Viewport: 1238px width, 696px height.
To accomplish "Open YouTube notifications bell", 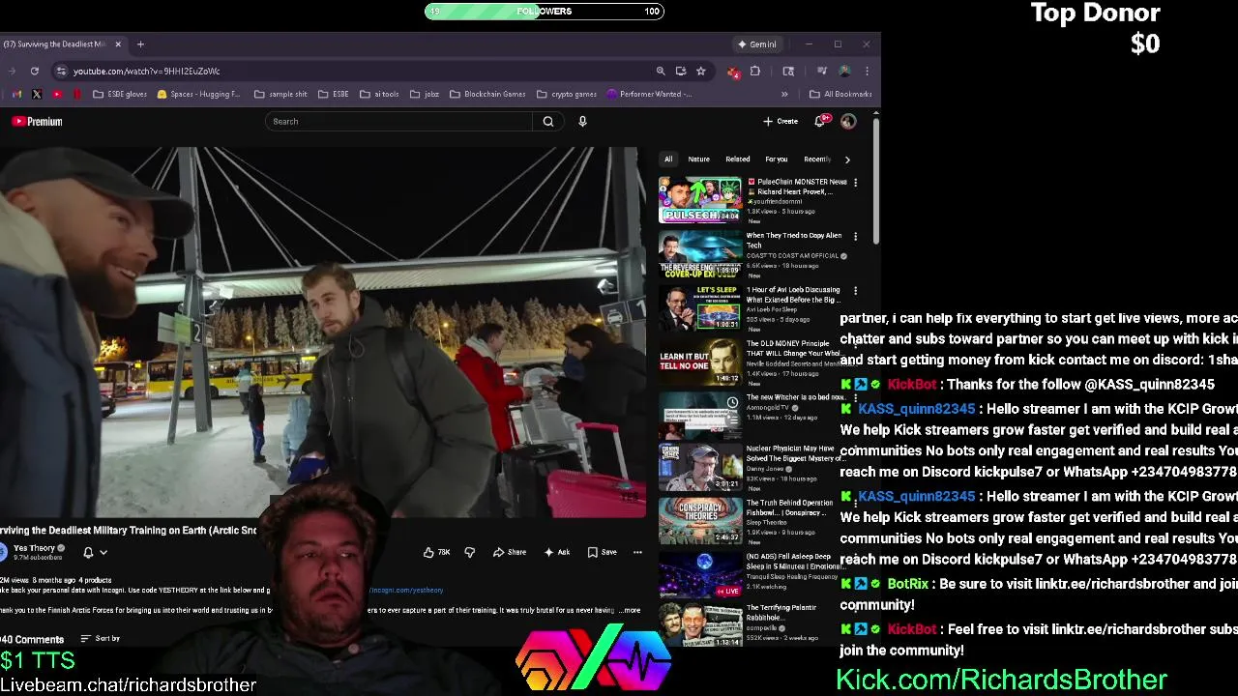I will point(820,121).
